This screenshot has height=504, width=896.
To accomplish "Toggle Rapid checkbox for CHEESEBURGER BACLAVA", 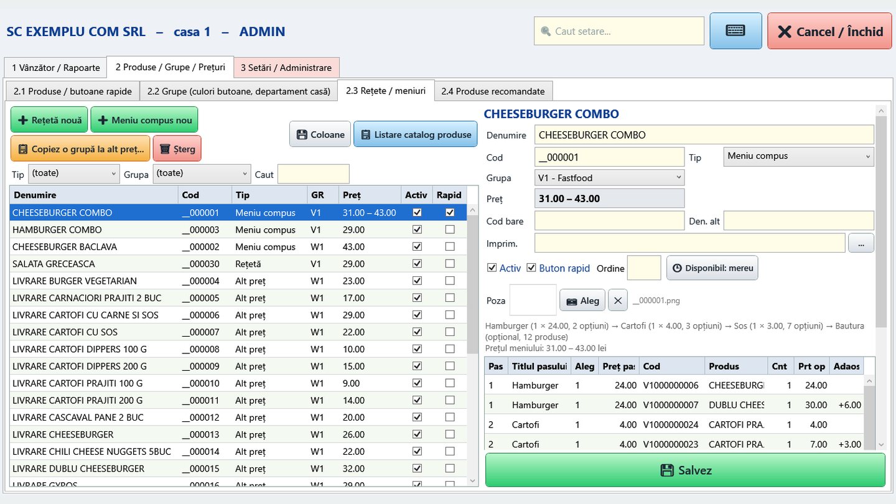I will (450, 246).
